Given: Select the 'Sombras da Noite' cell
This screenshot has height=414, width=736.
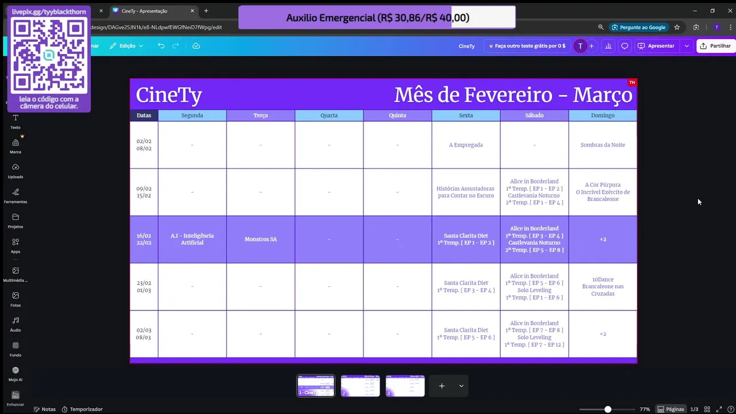Looking at the screenshot, I should click(x=603, y=145).
